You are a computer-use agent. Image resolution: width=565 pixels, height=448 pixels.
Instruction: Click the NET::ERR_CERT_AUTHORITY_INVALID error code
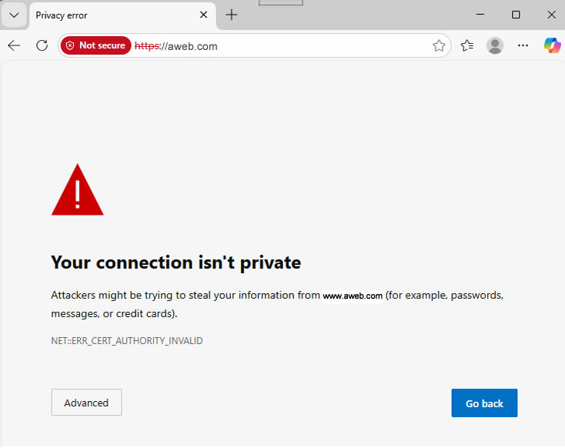pos(127,340)
